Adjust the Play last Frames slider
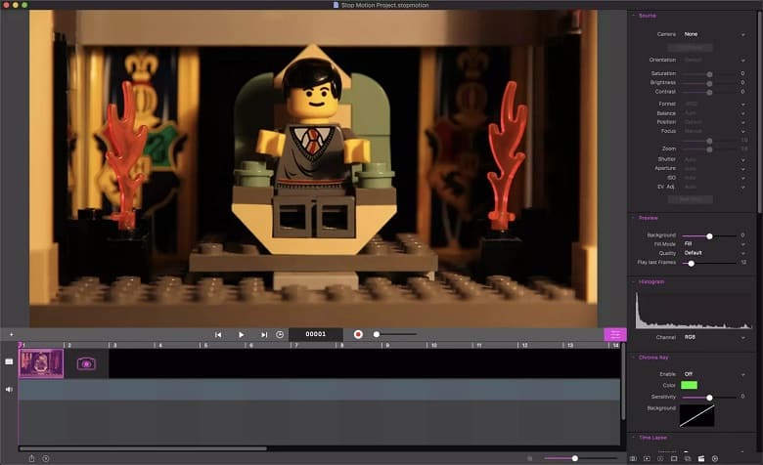Viewport: 763px width, 465px height. (x=709, y=263)
